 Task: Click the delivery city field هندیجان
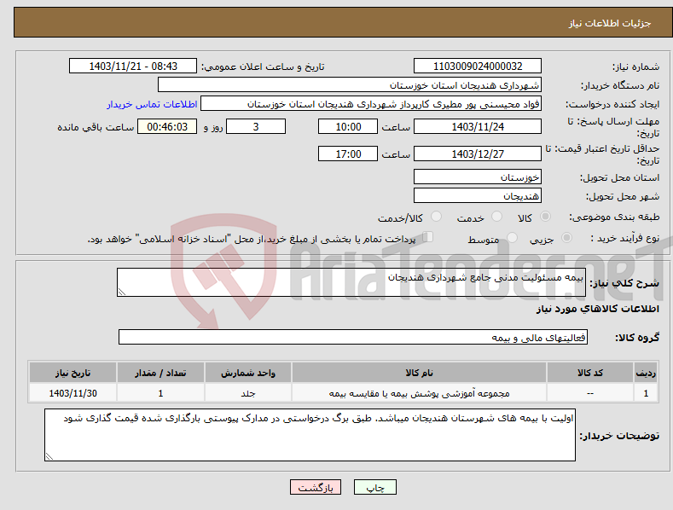coord(478,196)
